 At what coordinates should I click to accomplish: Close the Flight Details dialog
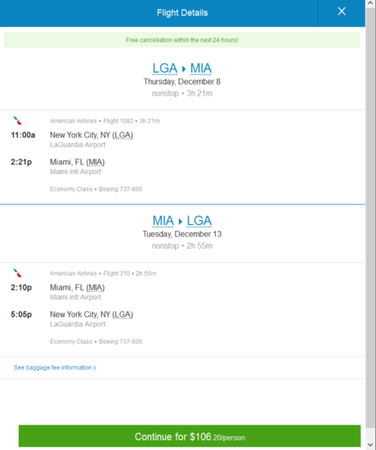[342, 11]
